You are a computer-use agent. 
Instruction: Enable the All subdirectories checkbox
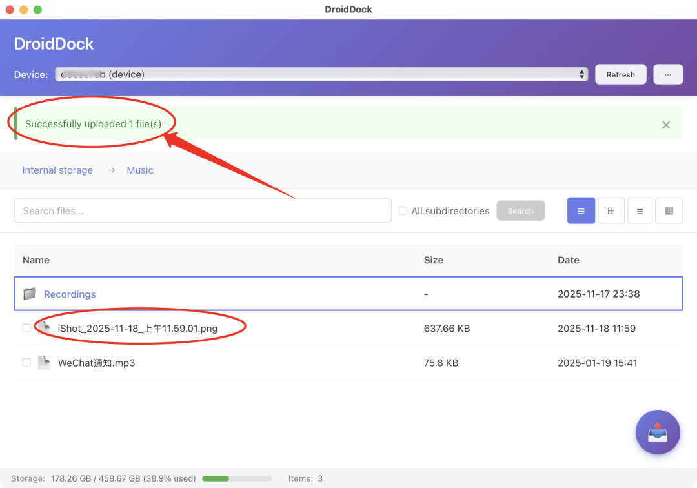(403, 210)
